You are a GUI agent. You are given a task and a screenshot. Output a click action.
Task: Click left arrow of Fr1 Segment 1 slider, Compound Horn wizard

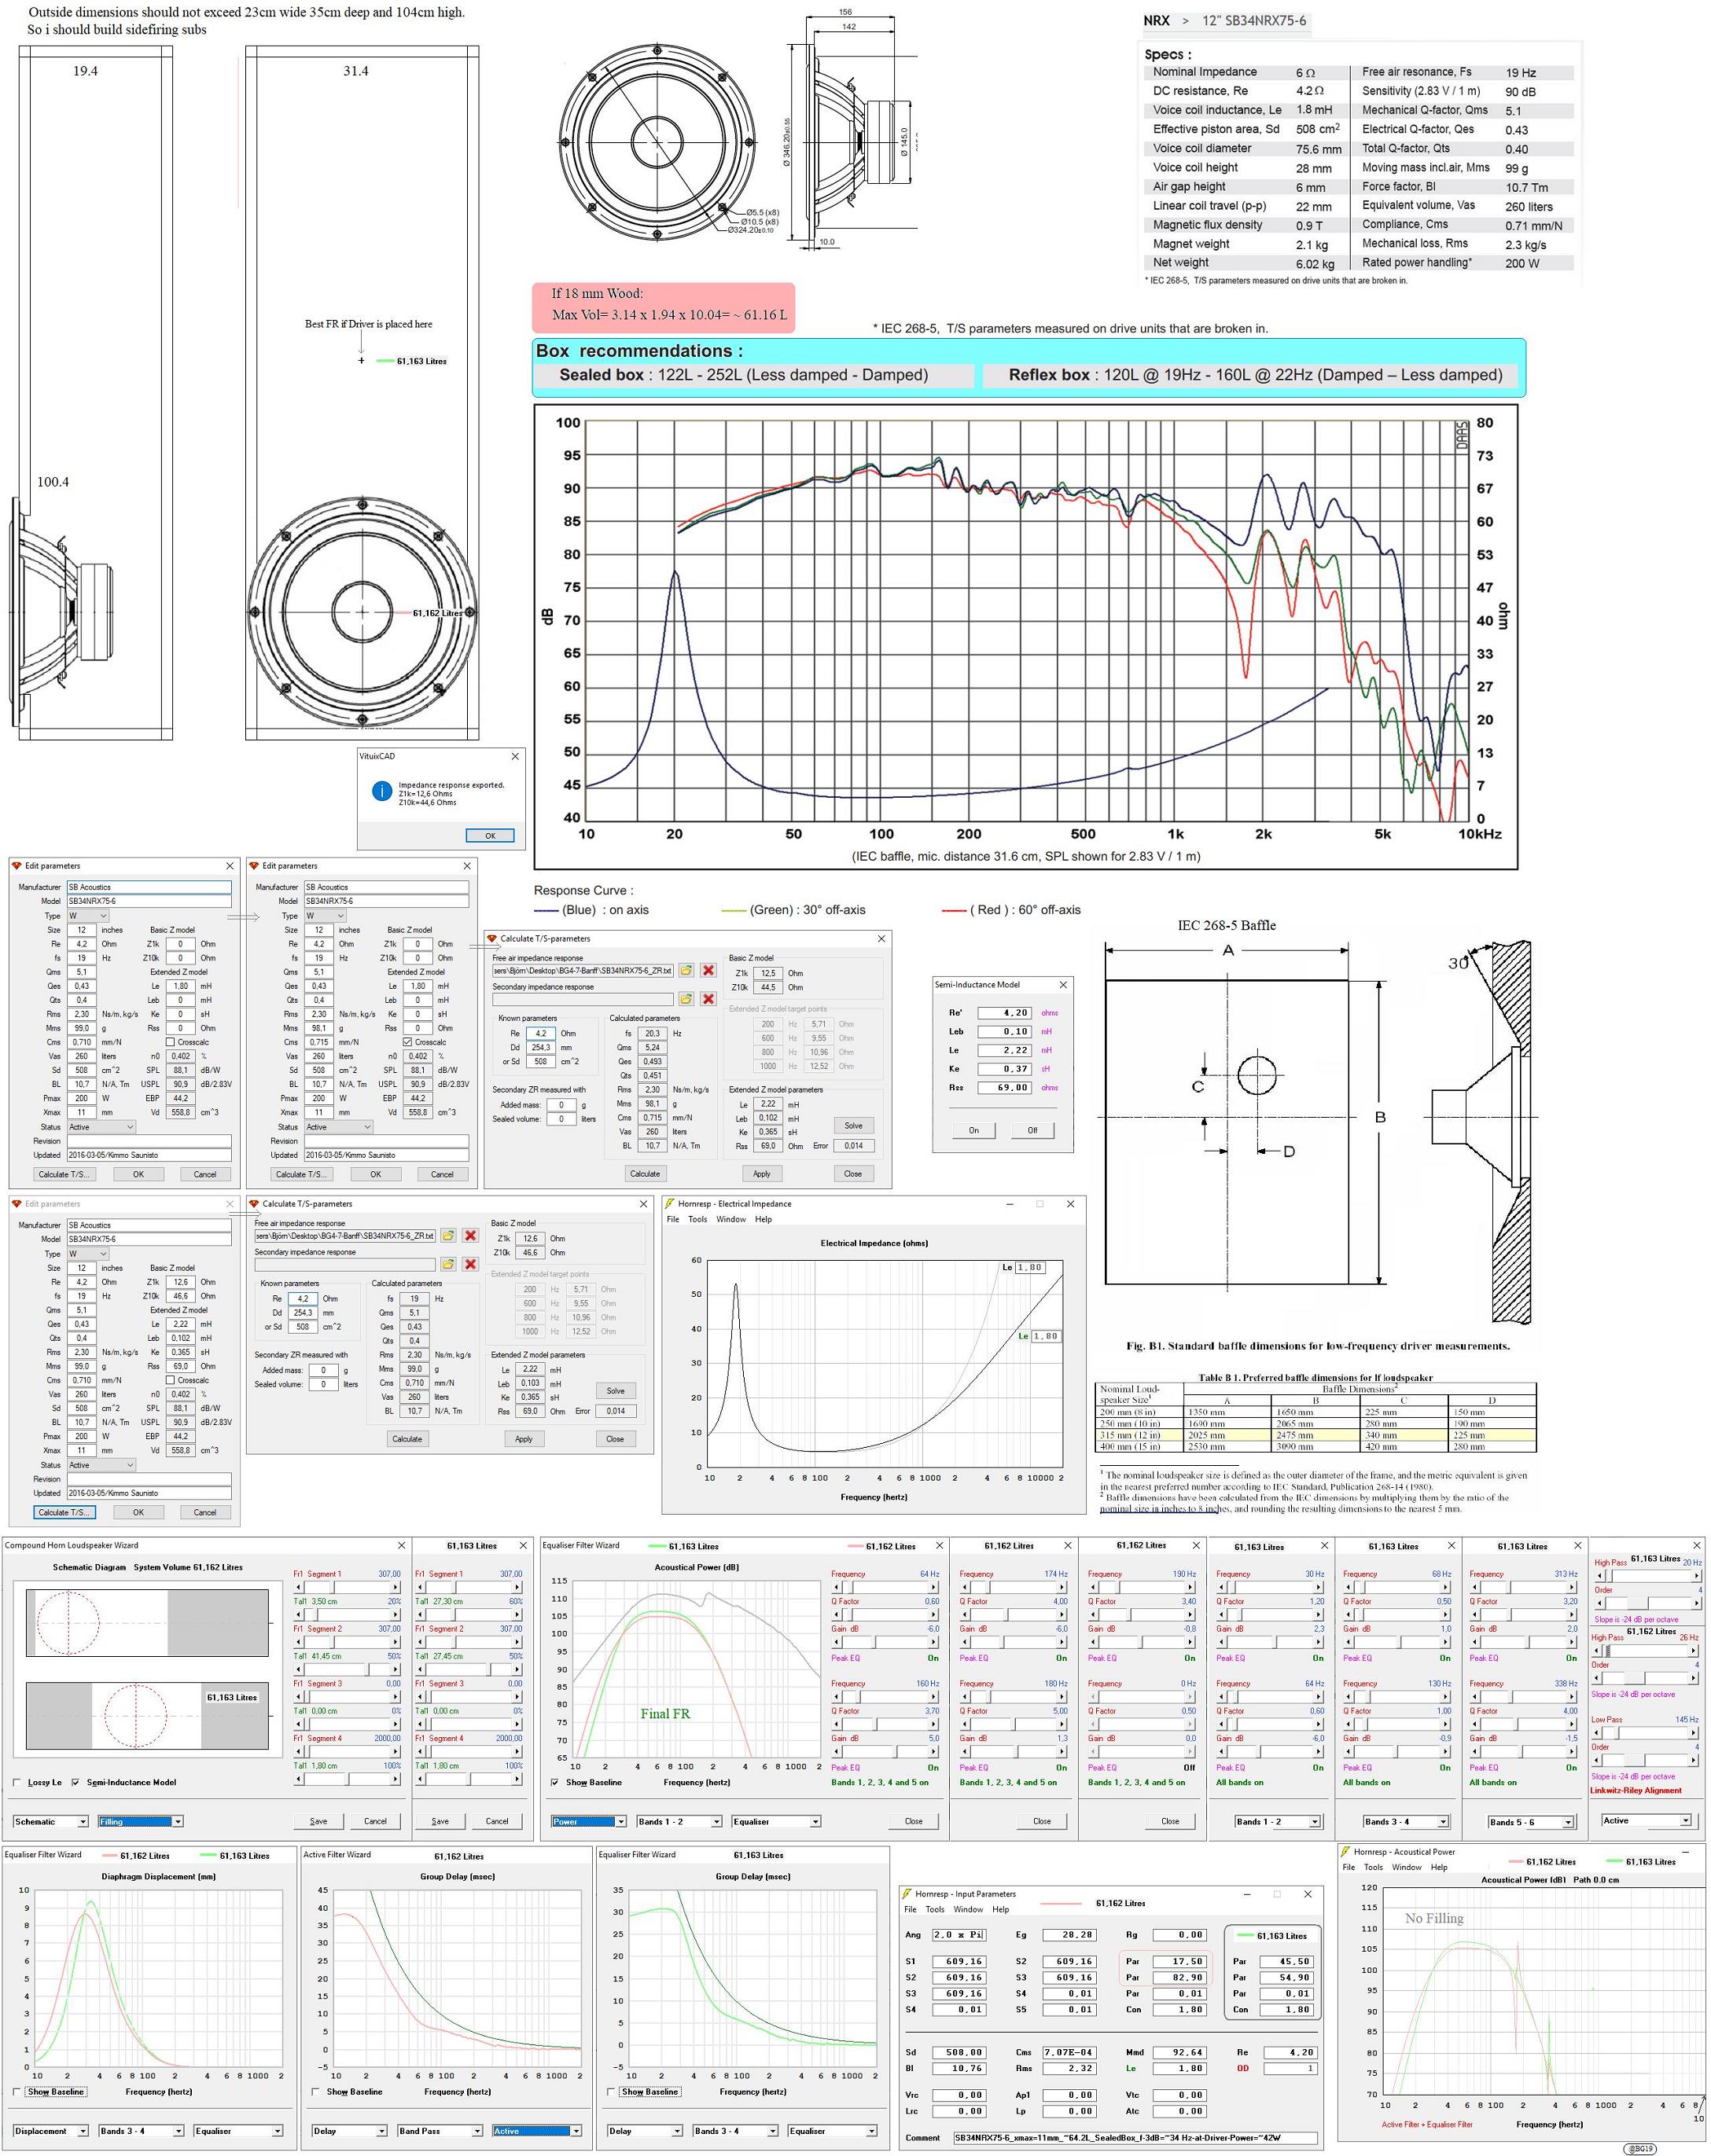click(297, 1587)
